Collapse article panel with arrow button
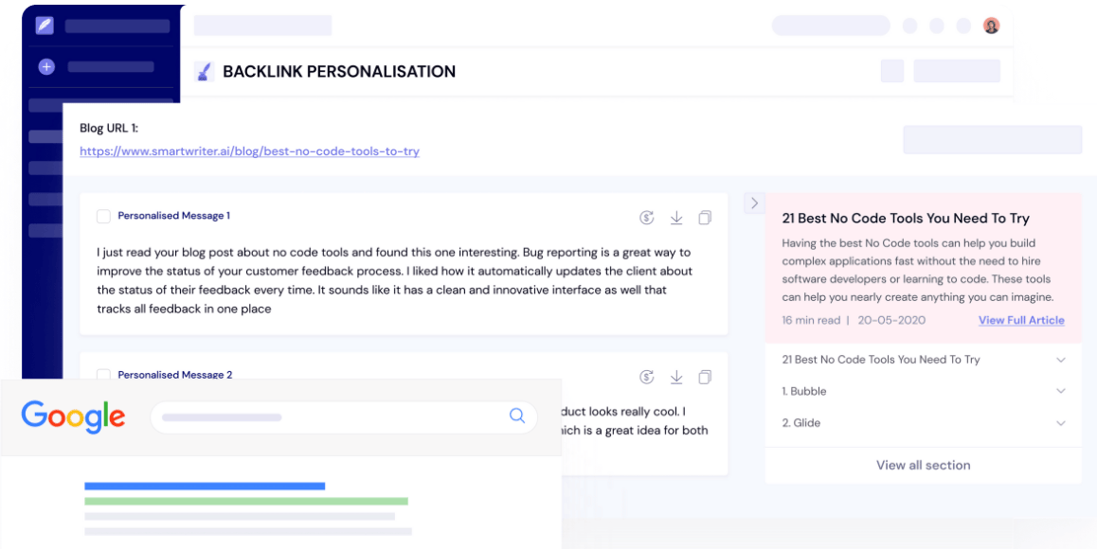Screen dimensions: 1097x549 pyautogui.click(x=754, y=203)
